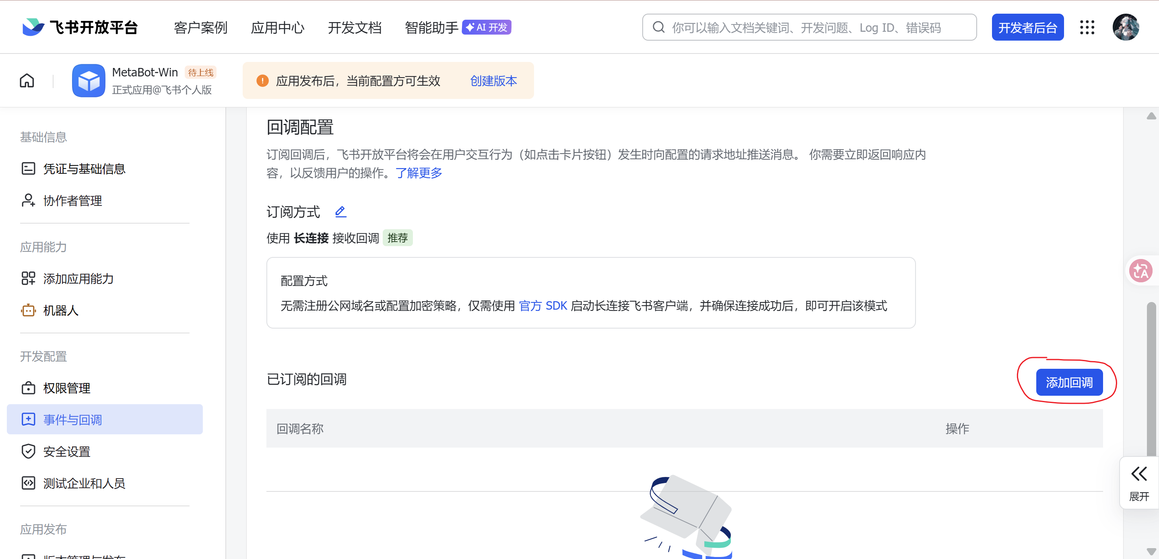This screenshot has height=559, width=1159.
Task: Expand the right panel with 展开 button
Action: coord(1139,483)
